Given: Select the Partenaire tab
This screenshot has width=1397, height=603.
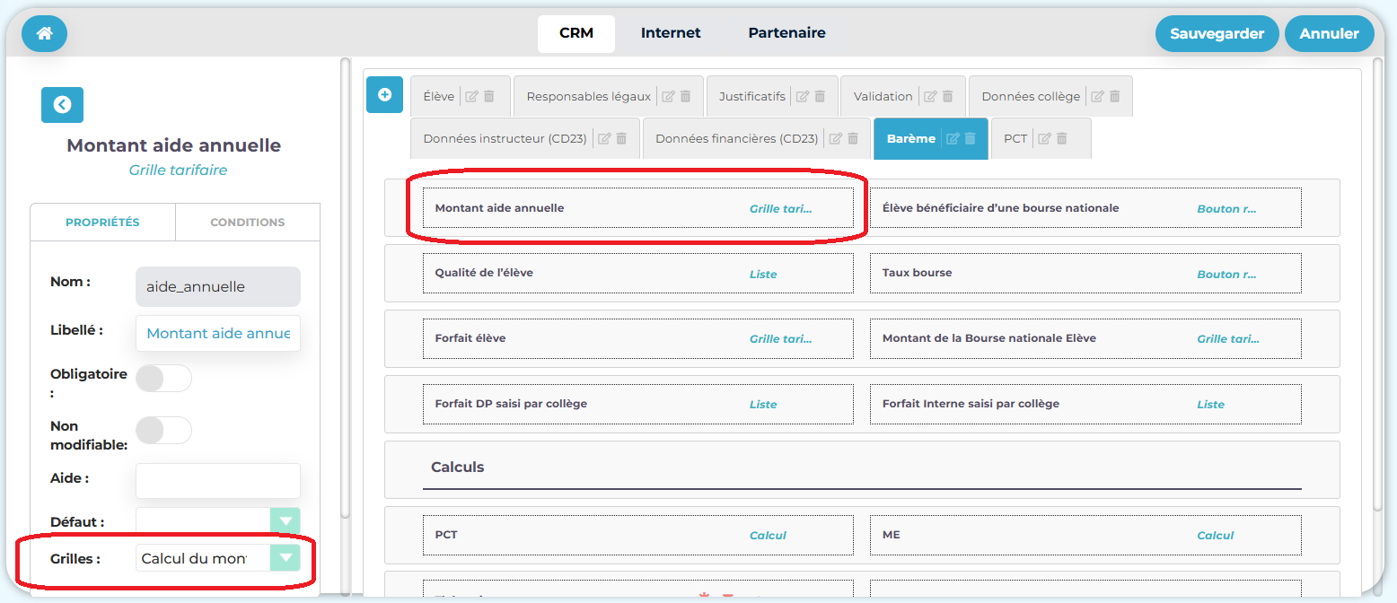Looking at the screenshot, I should [786, 33].
